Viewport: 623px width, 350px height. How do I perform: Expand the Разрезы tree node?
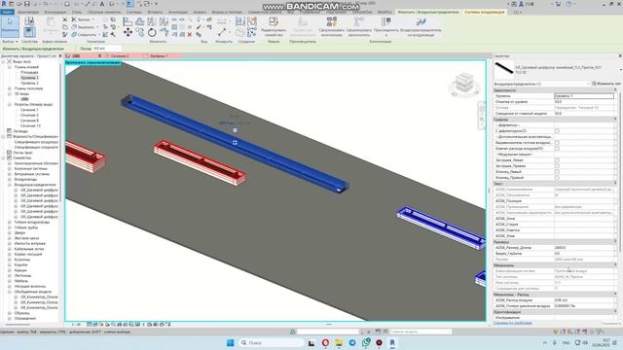[x=10, y=104]
